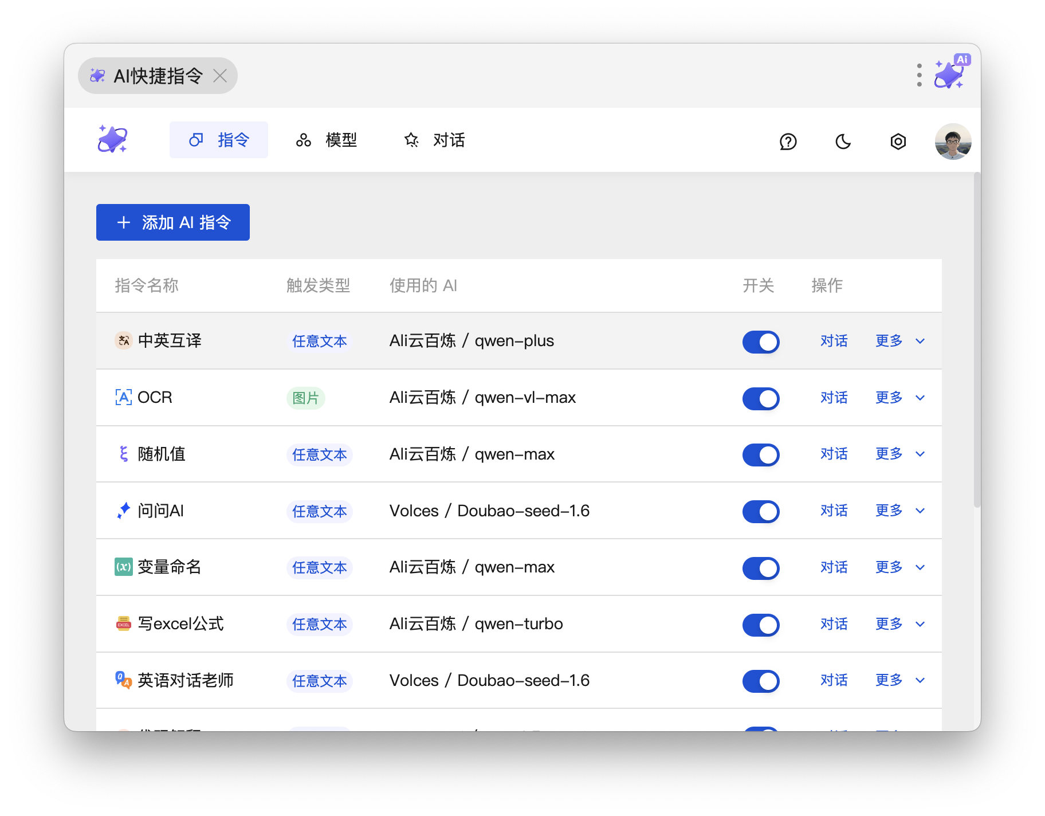Click the 中英互译 command name
Screen dimensions: 1045x816
coord(170,341)
